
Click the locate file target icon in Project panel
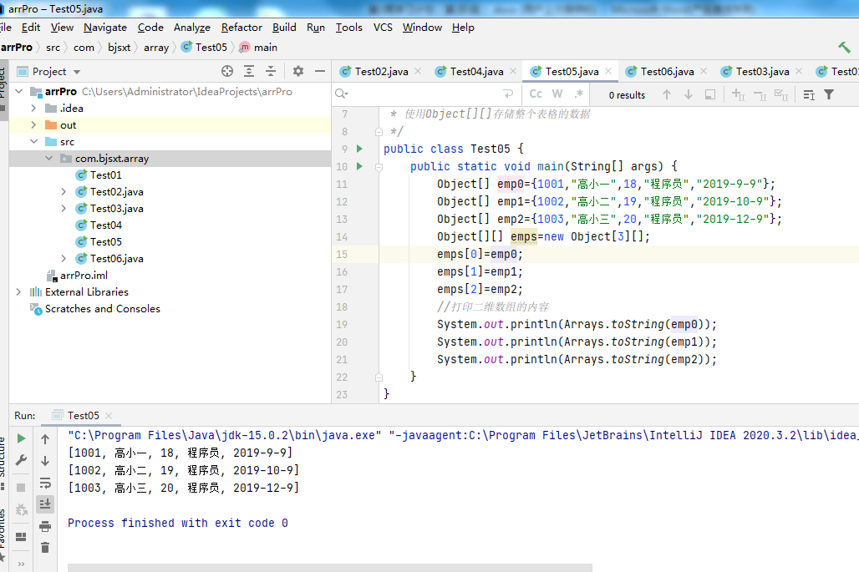pos(227,71)
